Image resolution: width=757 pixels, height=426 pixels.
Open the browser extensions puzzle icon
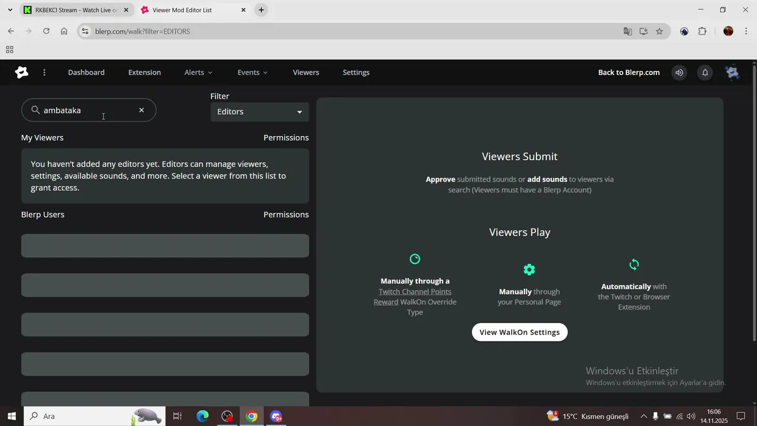tap(703, 31)
